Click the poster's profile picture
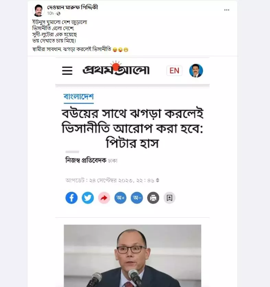 pos(38,10)
